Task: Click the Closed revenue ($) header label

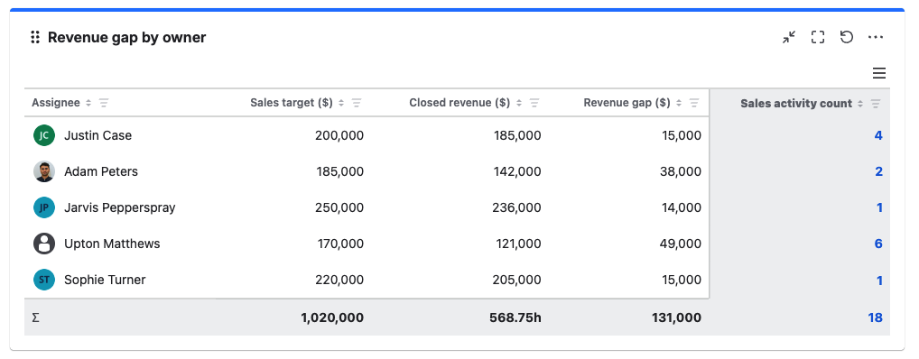Action: click(x=459, y=103)
